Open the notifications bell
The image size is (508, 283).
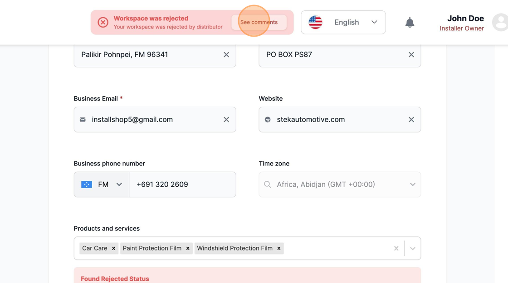pyautogui.click(x=410, y=23)
